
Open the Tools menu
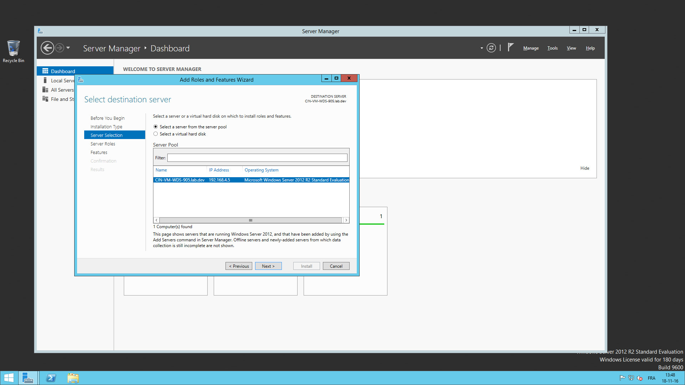[x=552, y=48]
